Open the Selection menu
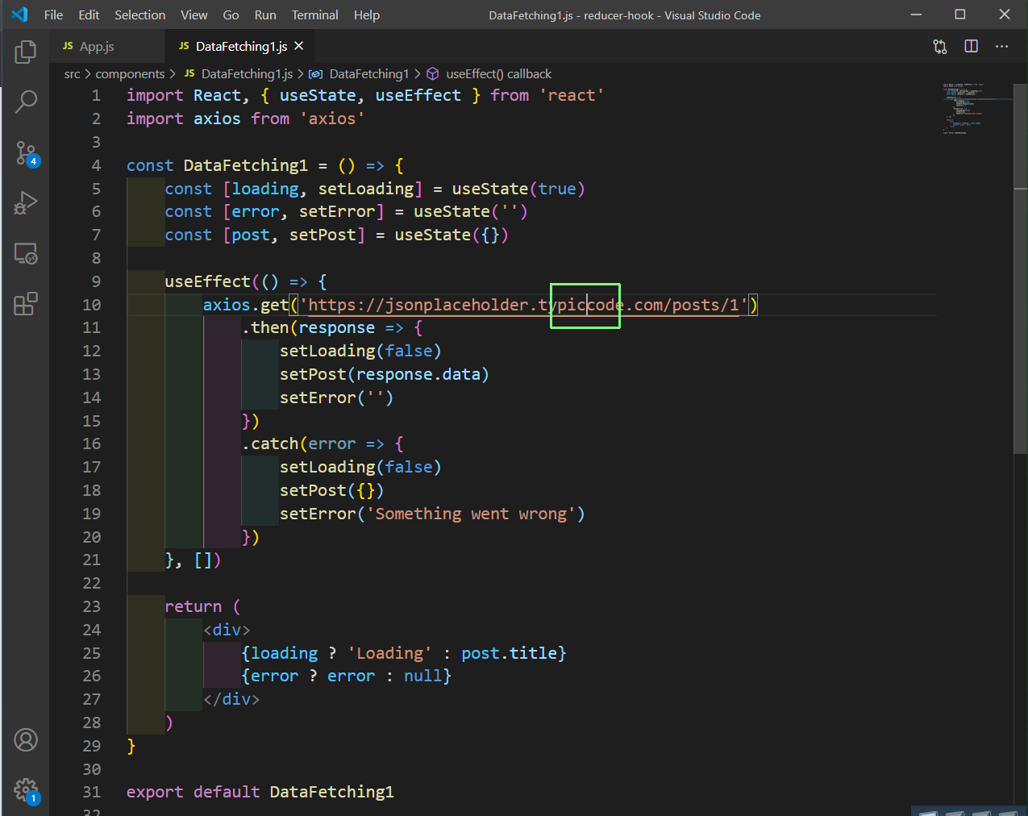The width and height of the screenshot is (1028, 816). click(140, 15)
